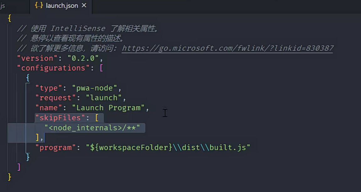This screenshot has width=361, height=192.
Task: Click the "skipFiles" property key
Action: tap(60, 117)
